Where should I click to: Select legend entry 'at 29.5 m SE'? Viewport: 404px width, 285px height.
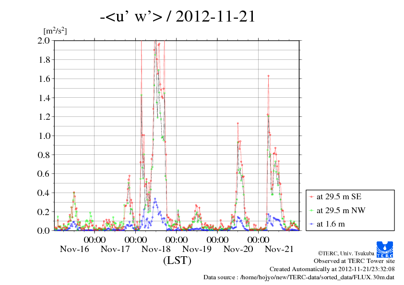click(339, 196)
